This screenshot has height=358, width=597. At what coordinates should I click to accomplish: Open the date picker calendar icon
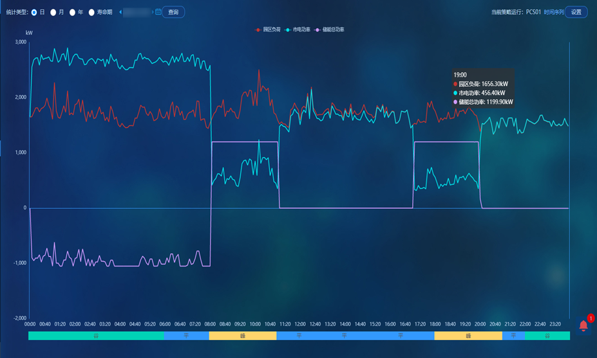pos(158,12)
